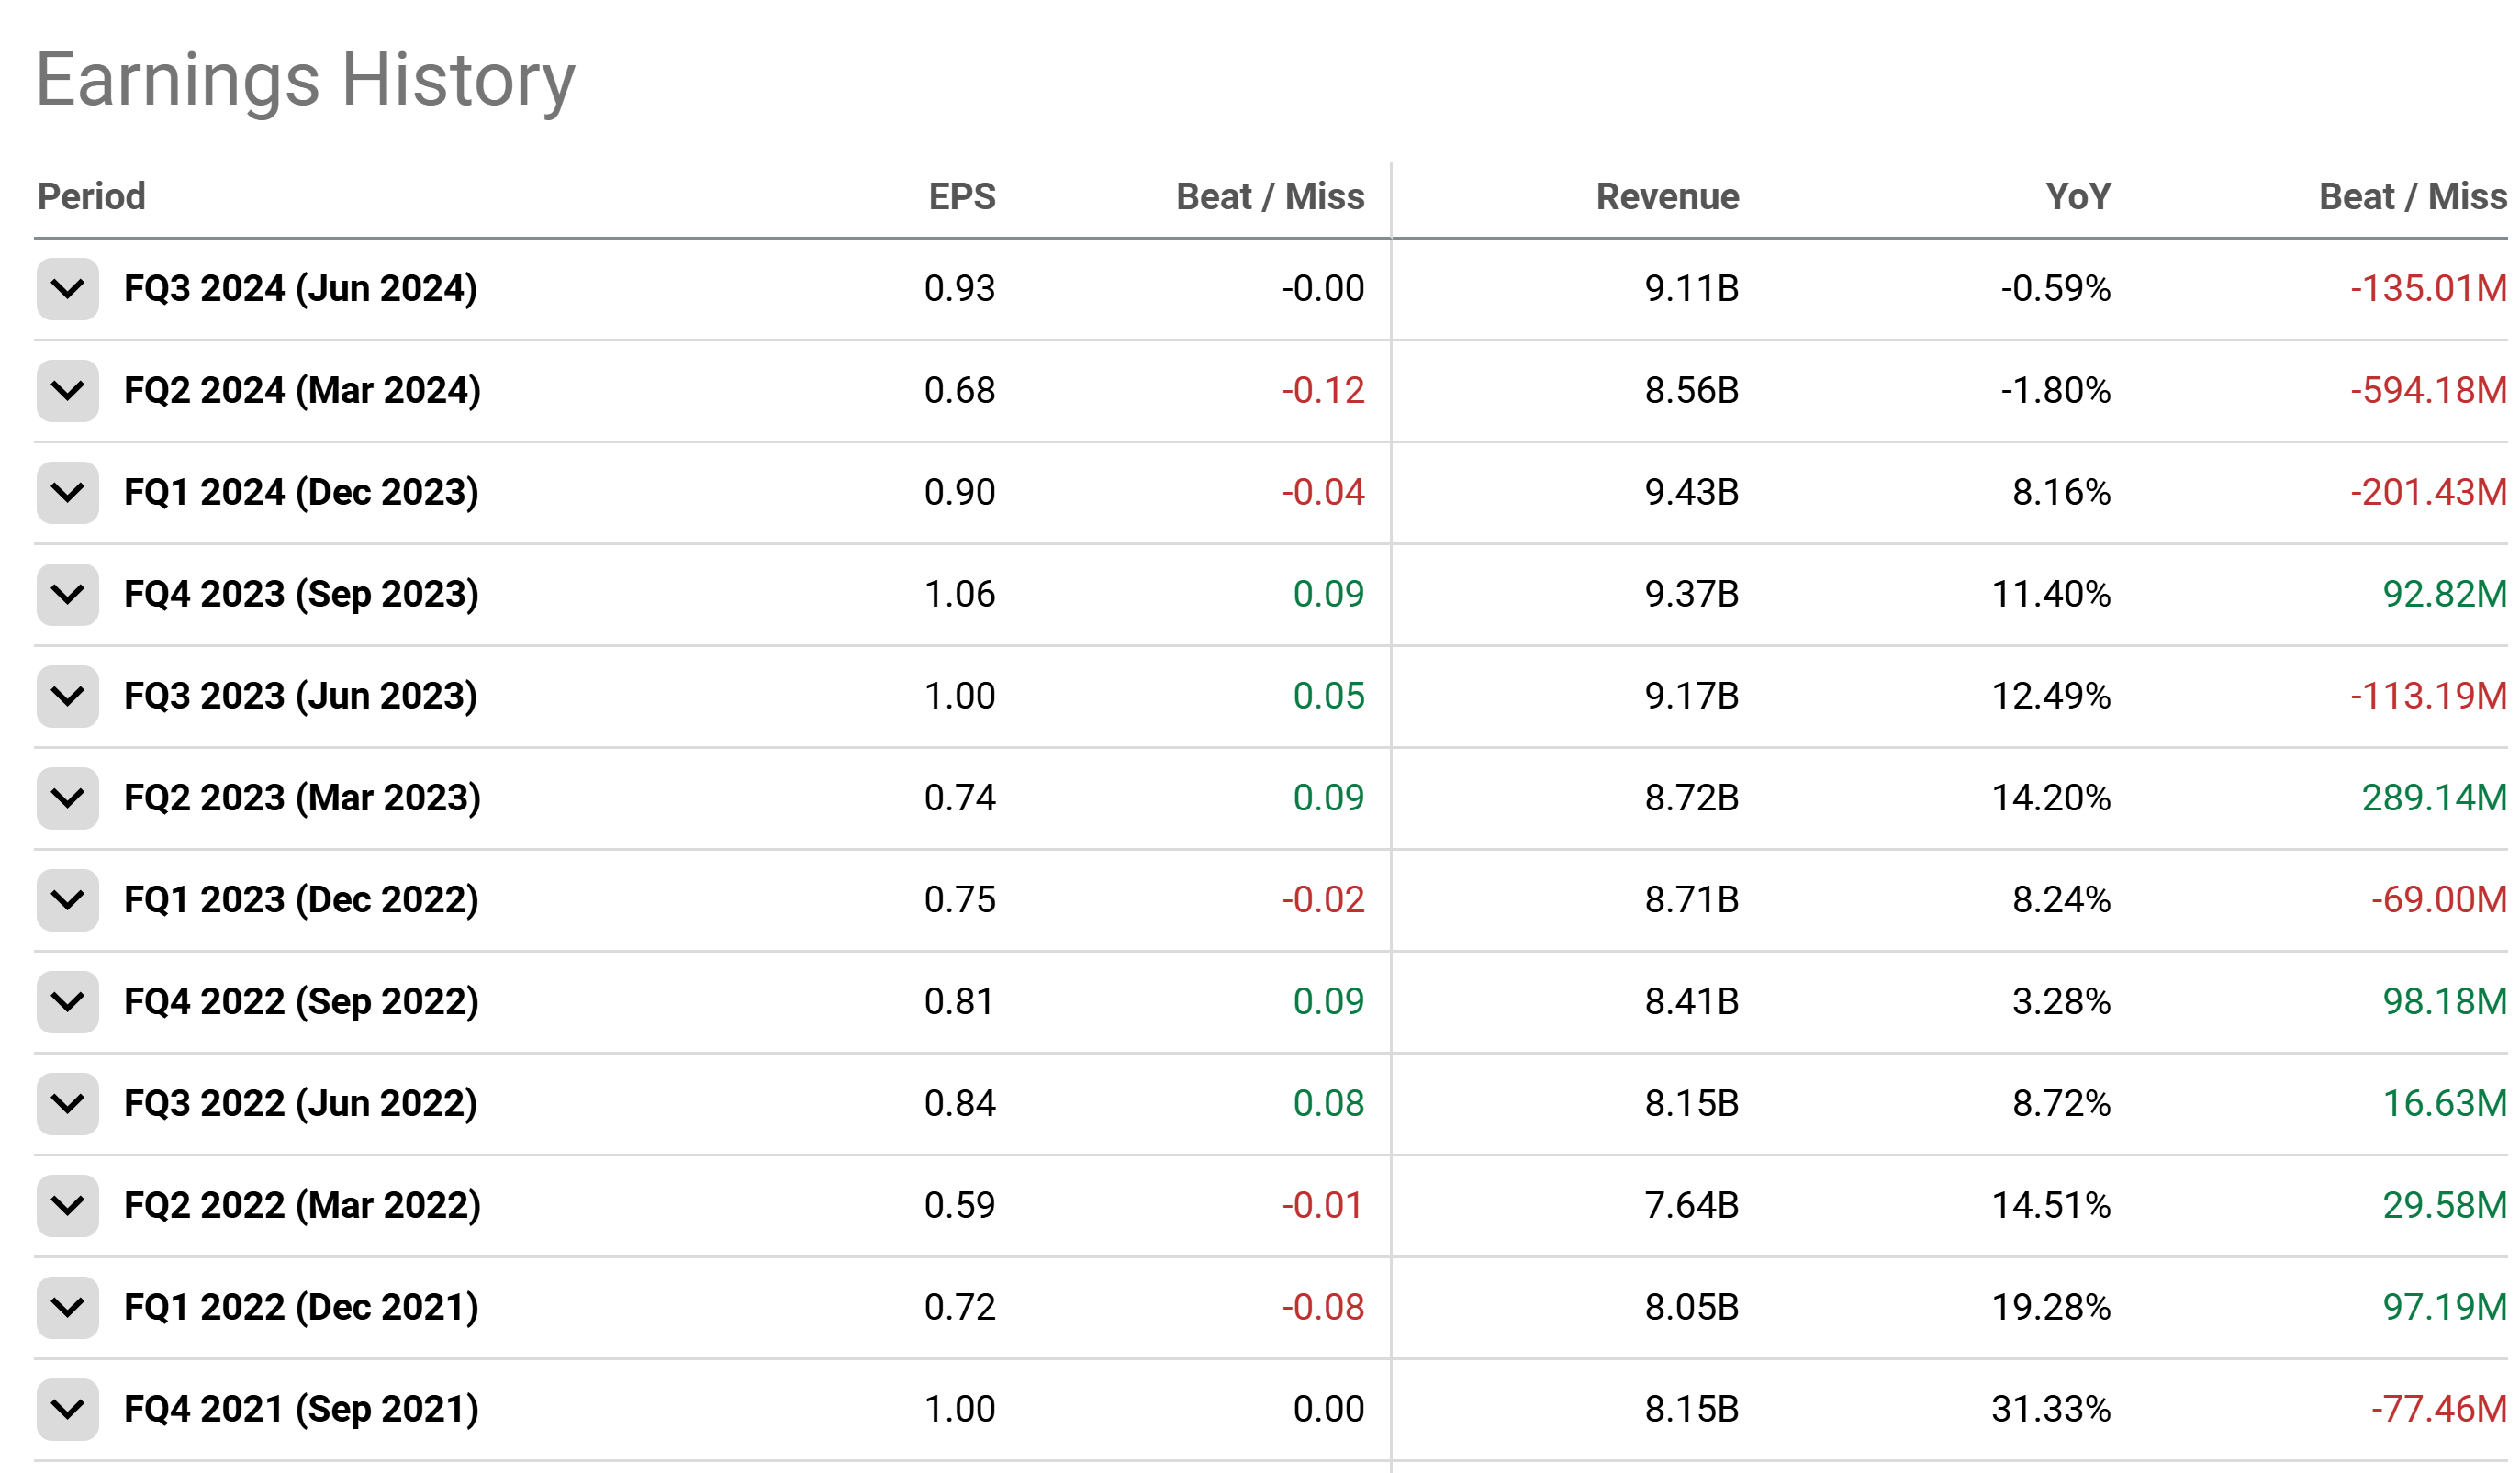This screenshot has width=2520, height=1473.
Task: Select the FQ2 2024 (Mar 2024) period label
Action: [x=302, y=391]
